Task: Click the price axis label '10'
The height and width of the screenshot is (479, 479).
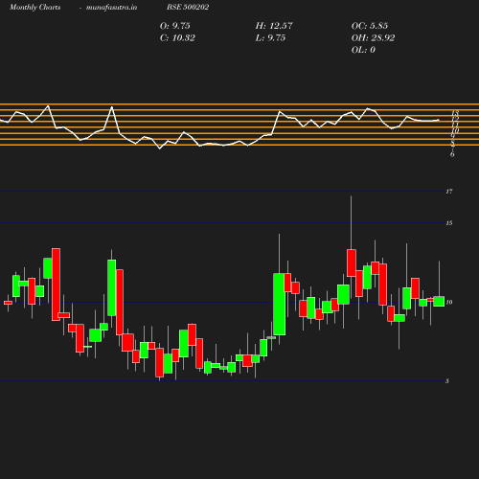Action: click(449, 302)
